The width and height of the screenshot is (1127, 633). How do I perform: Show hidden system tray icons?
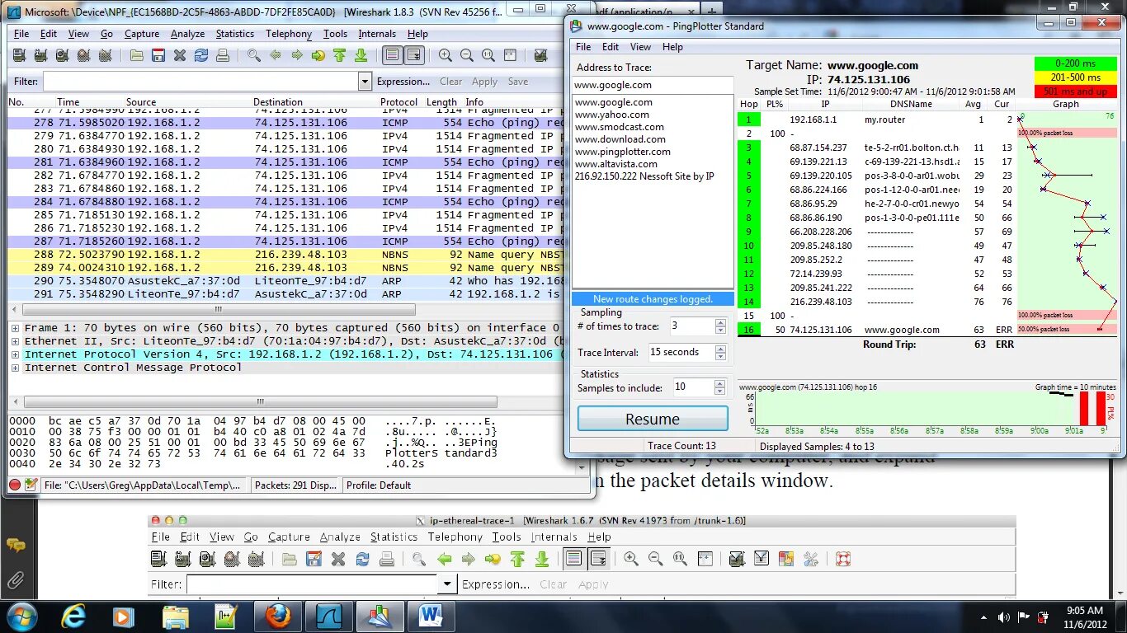(x=983, y=617)
